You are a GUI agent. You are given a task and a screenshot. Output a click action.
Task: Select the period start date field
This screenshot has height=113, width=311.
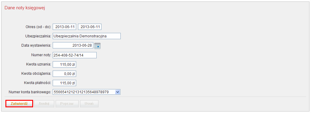[64, 27]
